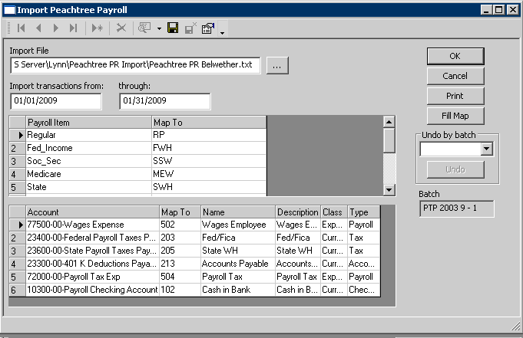Viewport: 523px width, 338px height.
Task: Save using the floppy disk icon
Action: pyautogui.click(x=173, y=28)
